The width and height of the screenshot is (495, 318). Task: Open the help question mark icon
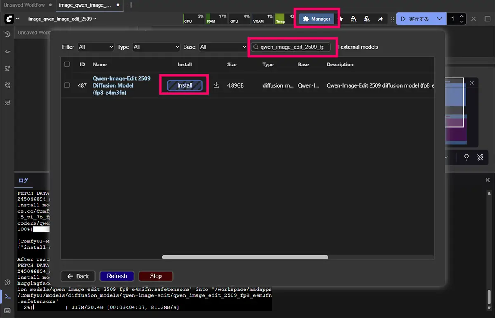7,282
